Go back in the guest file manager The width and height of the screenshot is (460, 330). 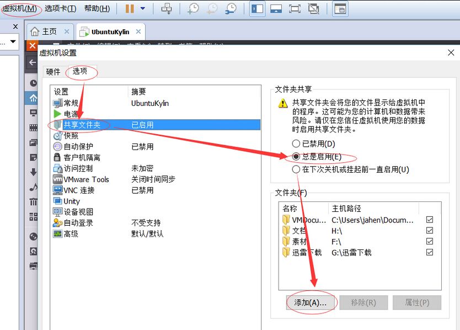[33, 62]
